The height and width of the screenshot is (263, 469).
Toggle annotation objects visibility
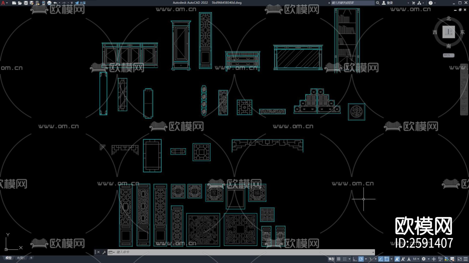coord(397,259)
